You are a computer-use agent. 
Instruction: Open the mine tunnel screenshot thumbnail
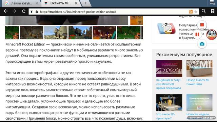32,33
